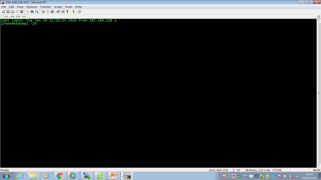
Task: Click the battery power tray icon
Action: (x=285, y=176)
